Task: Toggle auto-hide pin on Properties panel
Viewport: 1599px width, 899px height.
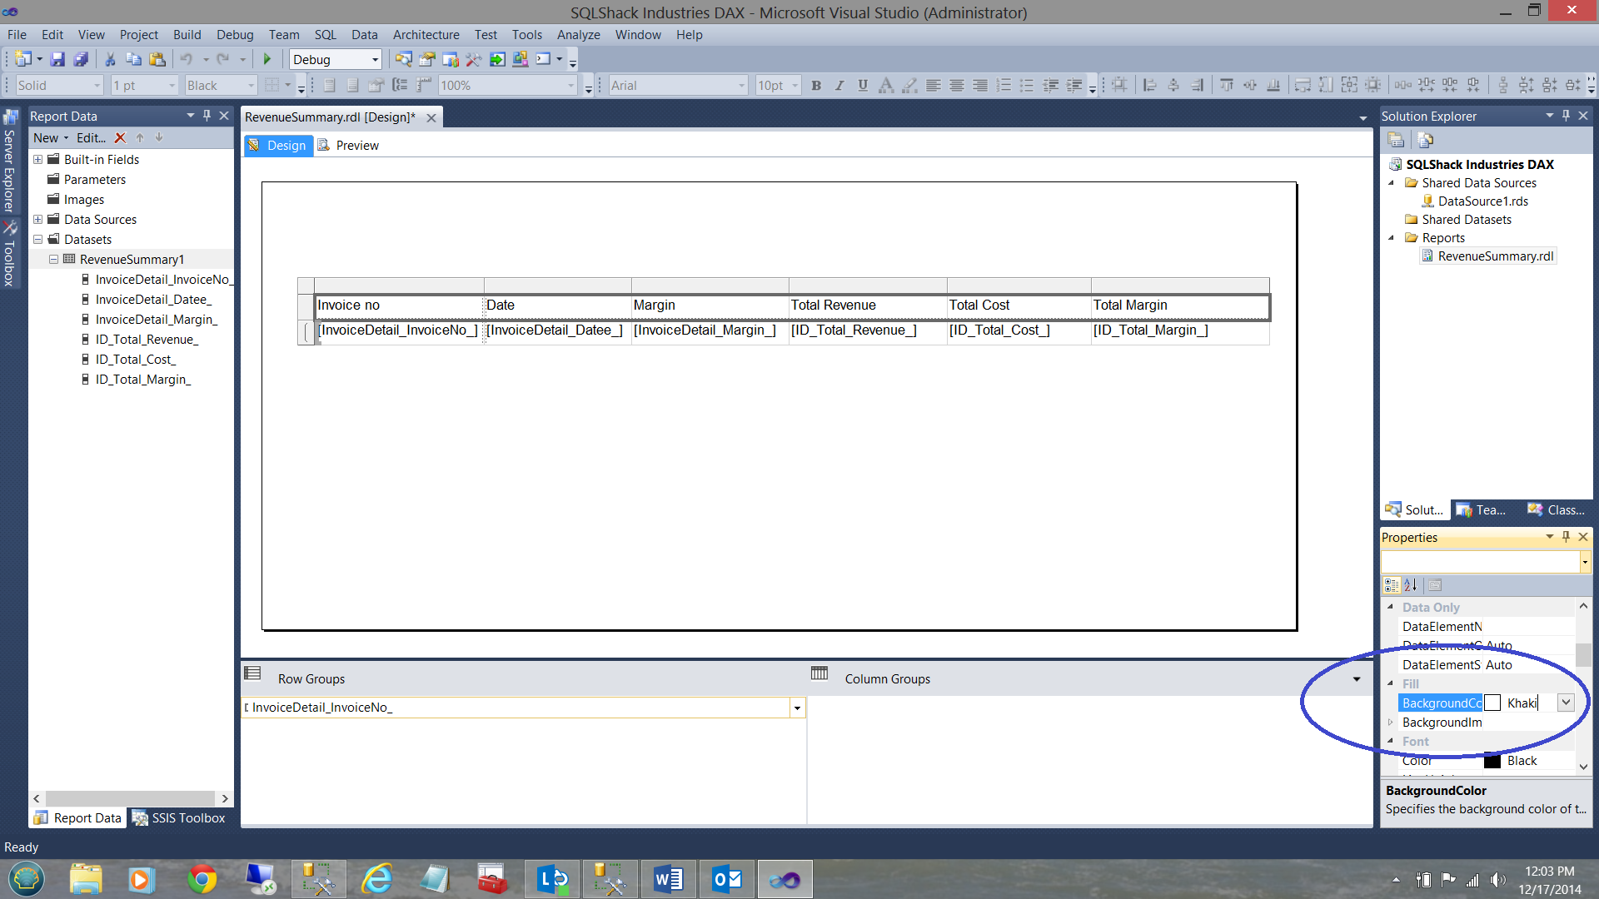Action: pyautogui.click(x=1566, y=537)
